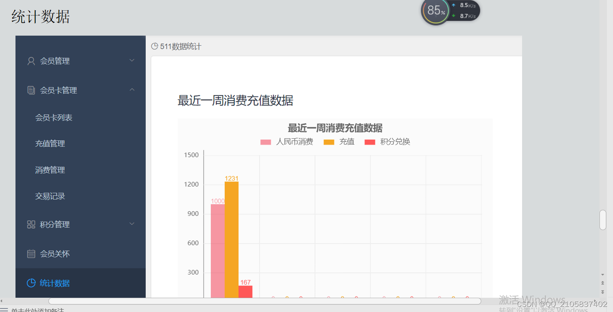Click the previous slide double-arrow button

pyautogui.click(x=603, y=283)
